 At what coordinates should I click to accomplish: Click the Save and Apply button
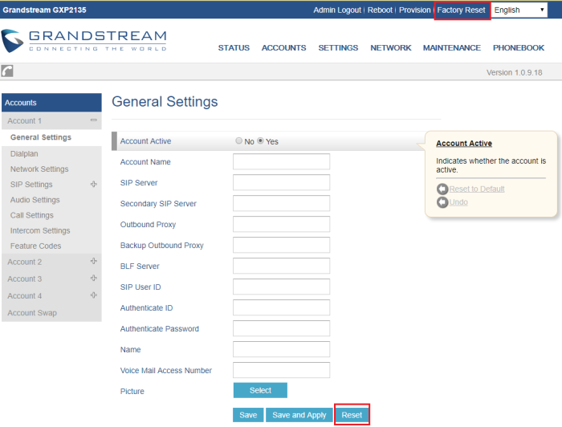pyautogui.click(x=299, y=415)
